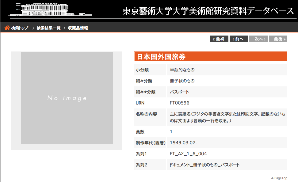Click the URN label
The image size is (298, 182).
pyautogui.click(x=140, y=103)
